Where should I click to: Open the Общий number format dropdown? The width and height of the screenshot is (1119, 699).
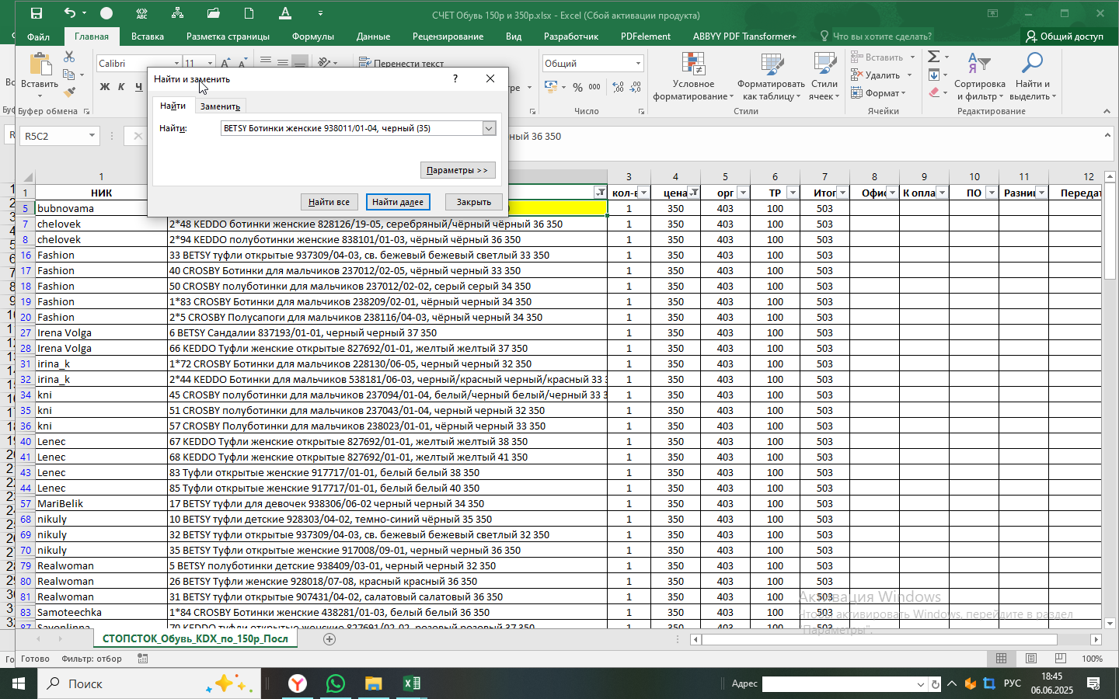coord(638,64)
